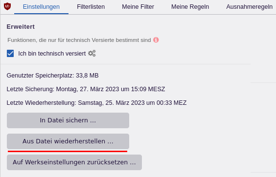Open info about technically versed features
The image size is (276, 177).
(156, 40)
